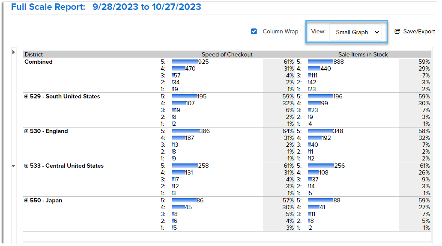Image resolution: width=442 pixels, height=246 pixels.
Task: Expand 529 - South United States plus icon
Action: [26, 97]
